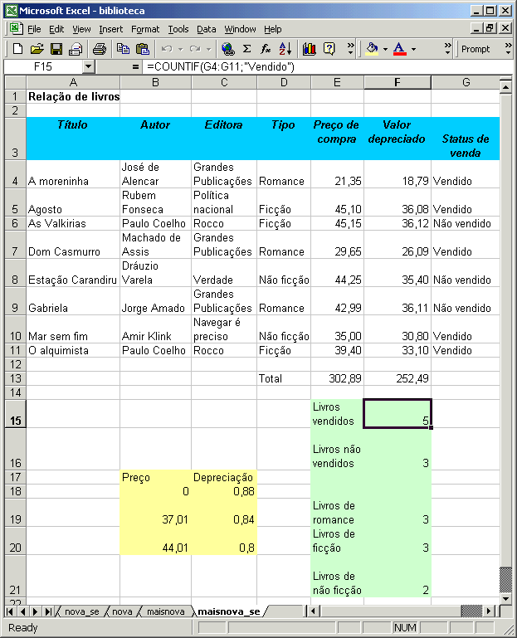Expand More Buttons chevron after font color

448,49
